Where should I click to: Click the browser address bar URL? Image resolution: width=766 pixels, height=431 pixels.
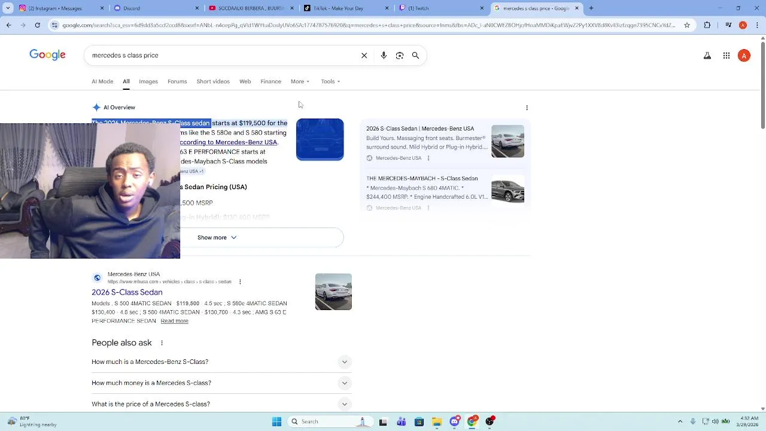pos(368,25)
